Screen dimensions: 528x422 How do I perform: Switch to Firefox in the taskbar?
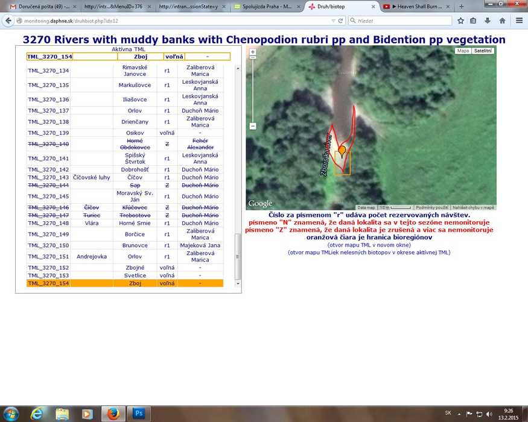pos(113,413)
